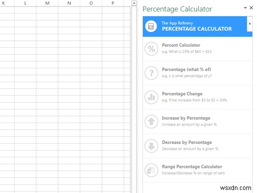
Task: Click the PERCENTAGE CALCULATOR banner title
Action: tap(197, 29)
